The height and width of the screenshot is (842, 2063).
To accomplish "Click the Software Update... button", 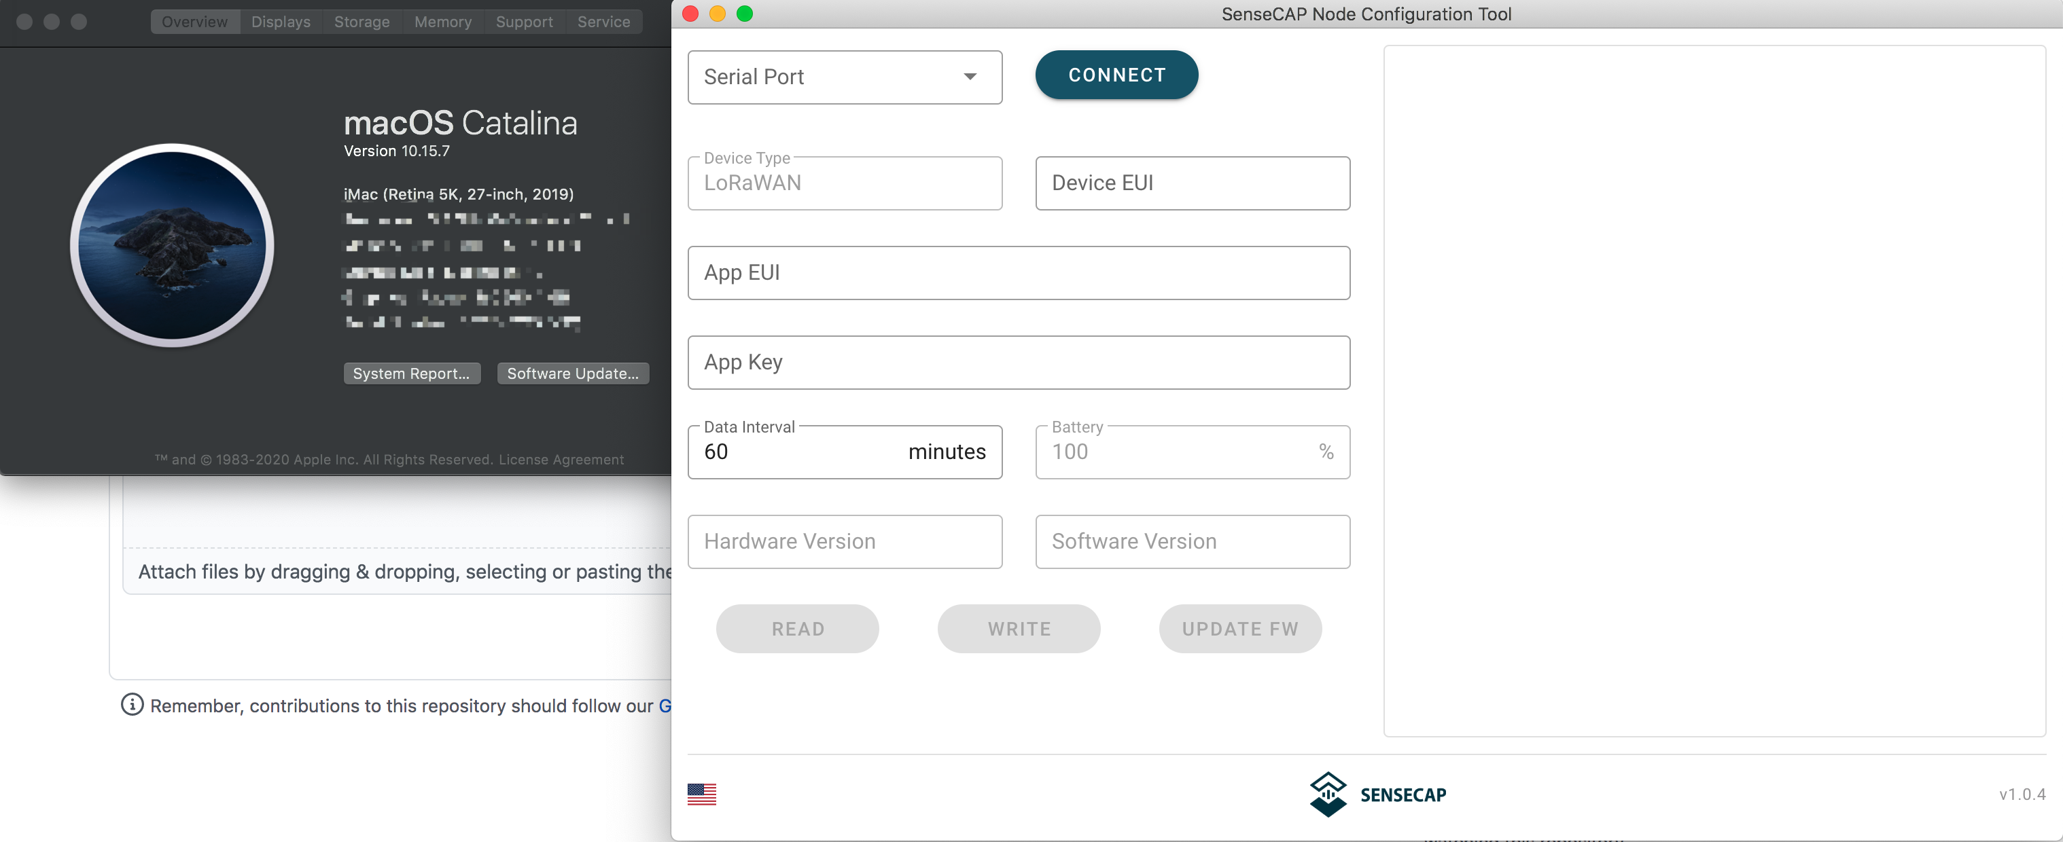I will (572, 373).
